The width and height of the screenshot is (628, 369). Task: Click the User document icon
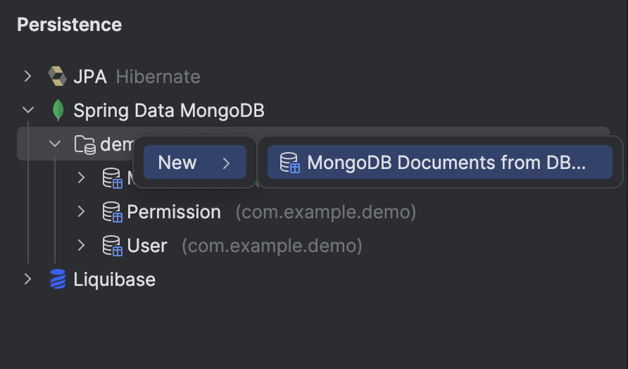pyautogui.click(x=112, y=245)
